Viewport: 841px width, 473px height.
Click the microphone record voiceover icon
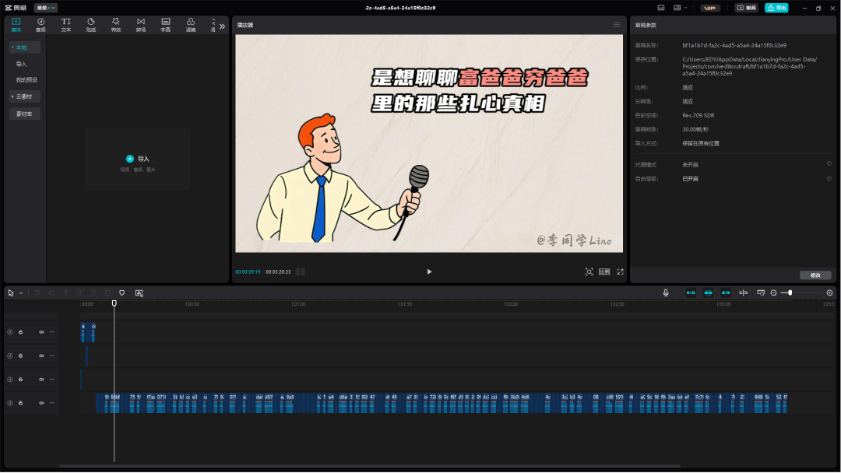tap(666, 293)
